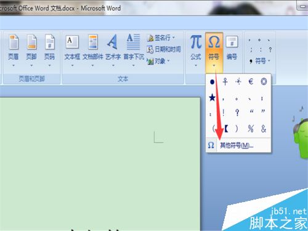
Task: Expand the 文档部件 quick parts dropdown arrow
Action: click(92, 66)
